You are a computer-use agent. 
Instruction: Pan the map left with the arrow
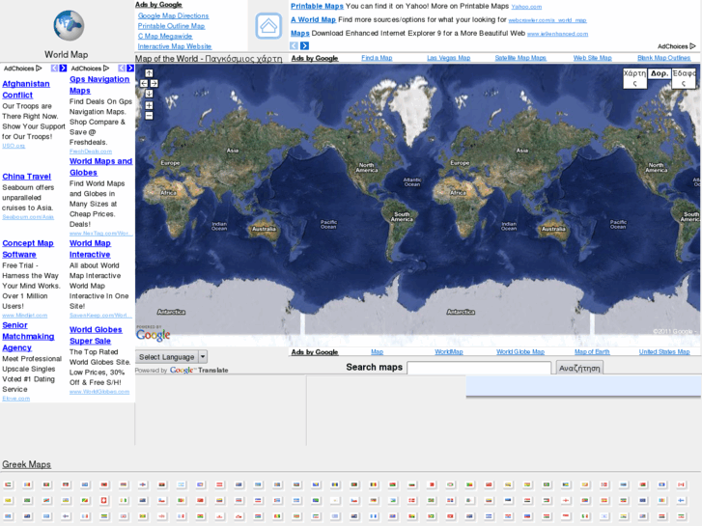144,83
